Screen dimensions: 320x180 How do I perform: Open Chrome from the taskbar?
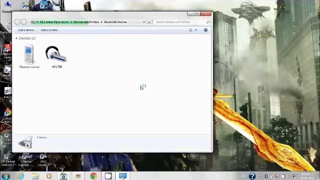tap(93, 176)
